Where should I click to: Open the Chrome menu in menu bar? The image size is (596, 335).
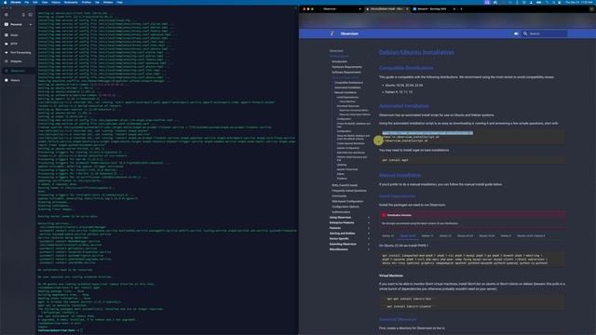16,2
